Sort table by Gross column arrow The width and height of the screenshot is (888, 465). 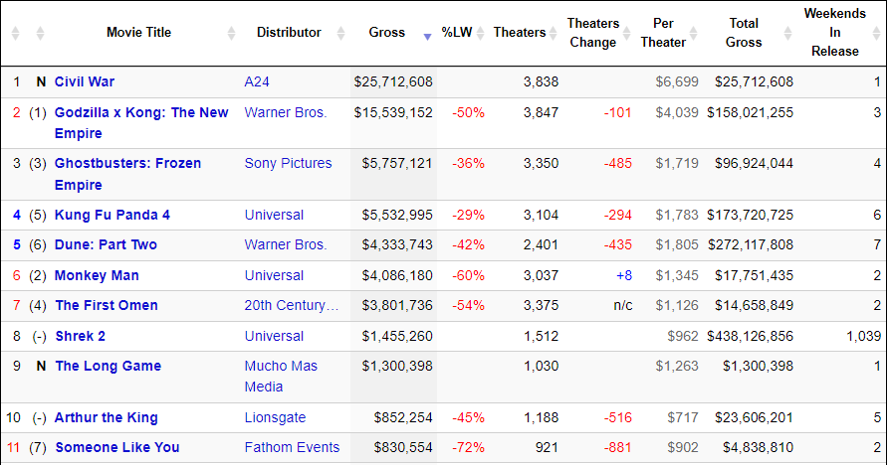pos(428,37)
